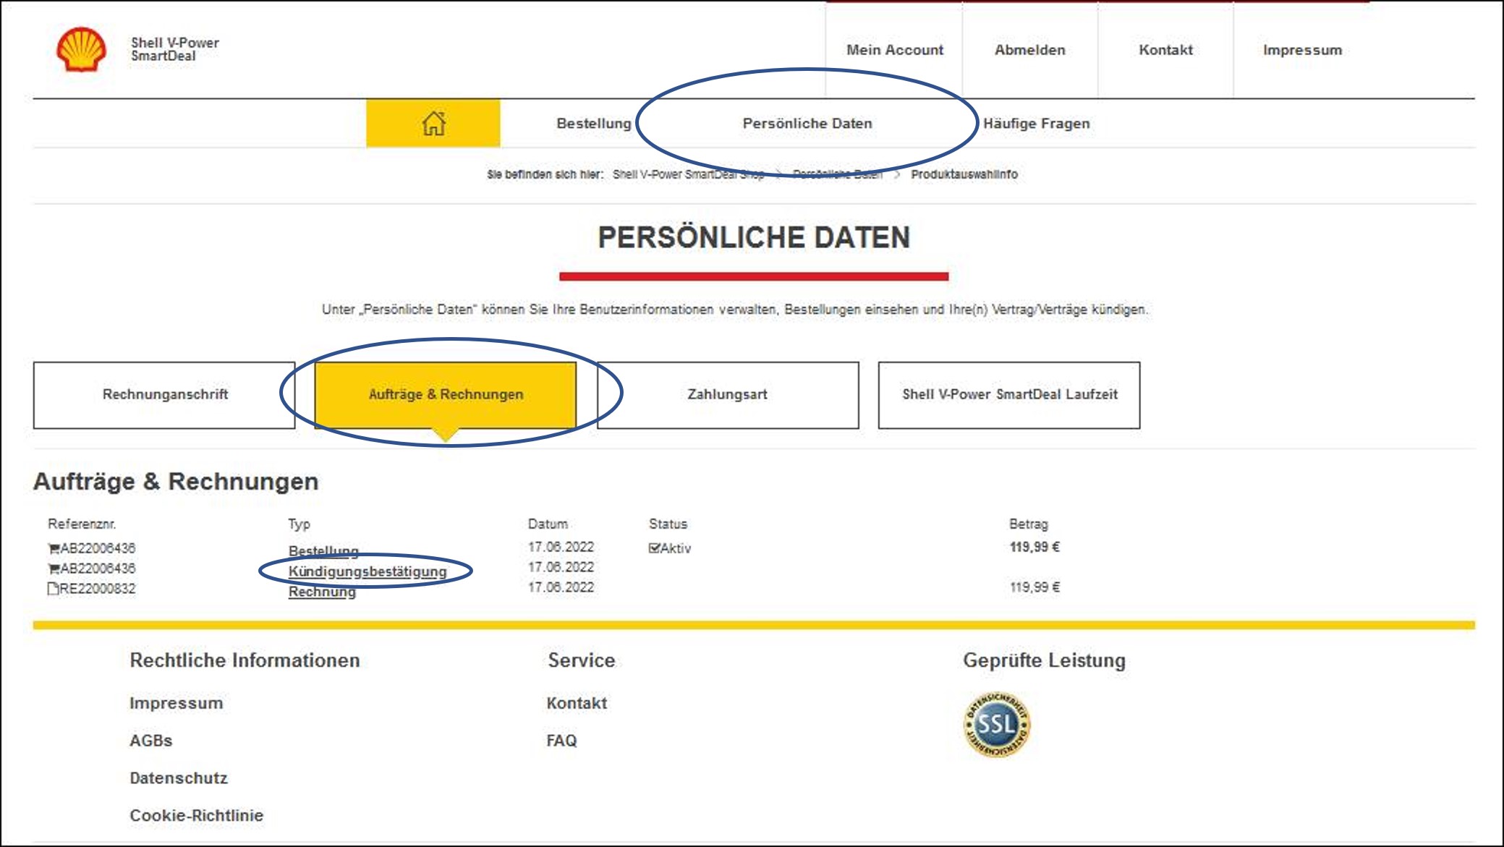Click the Referenznr. column header

click(x=82, y=524)
